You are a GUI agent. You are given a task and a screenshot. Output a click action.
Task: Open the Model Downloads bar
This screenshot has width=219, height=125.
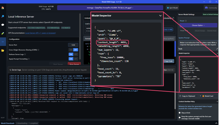pos(7,123)
